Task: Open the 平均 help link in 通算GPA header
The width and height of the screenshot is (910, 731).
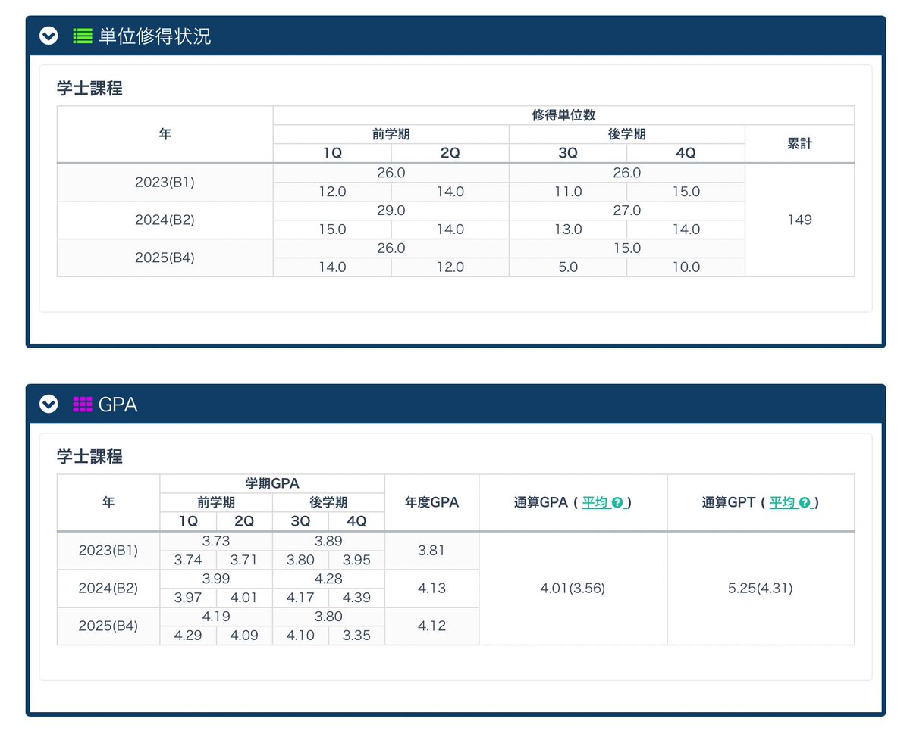Action: tap(603, 502)
